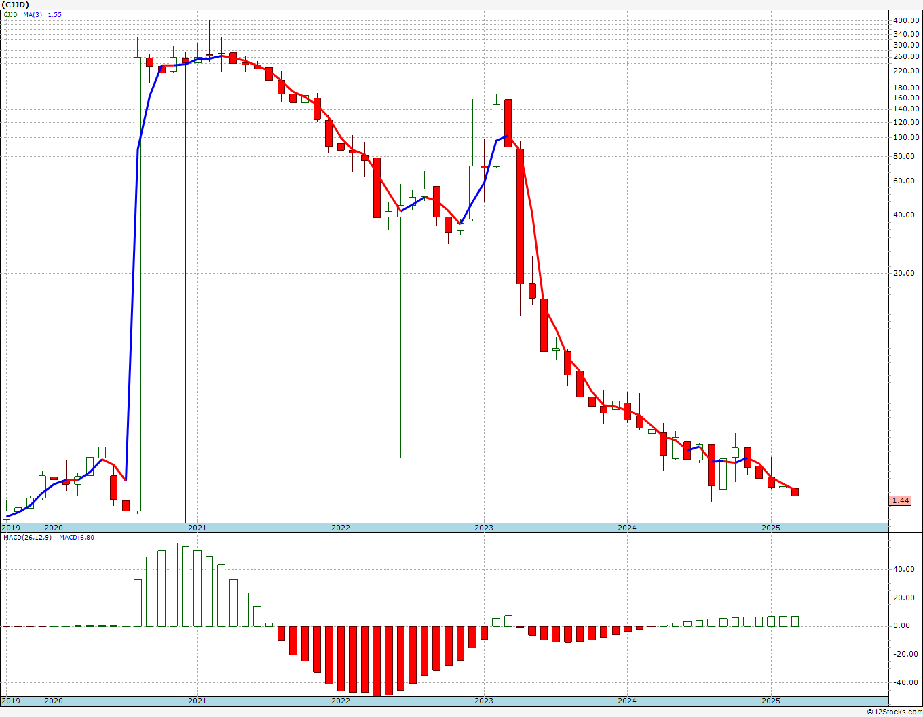
Task: Select the CJJD legend label
Action: tap(11, 14)
